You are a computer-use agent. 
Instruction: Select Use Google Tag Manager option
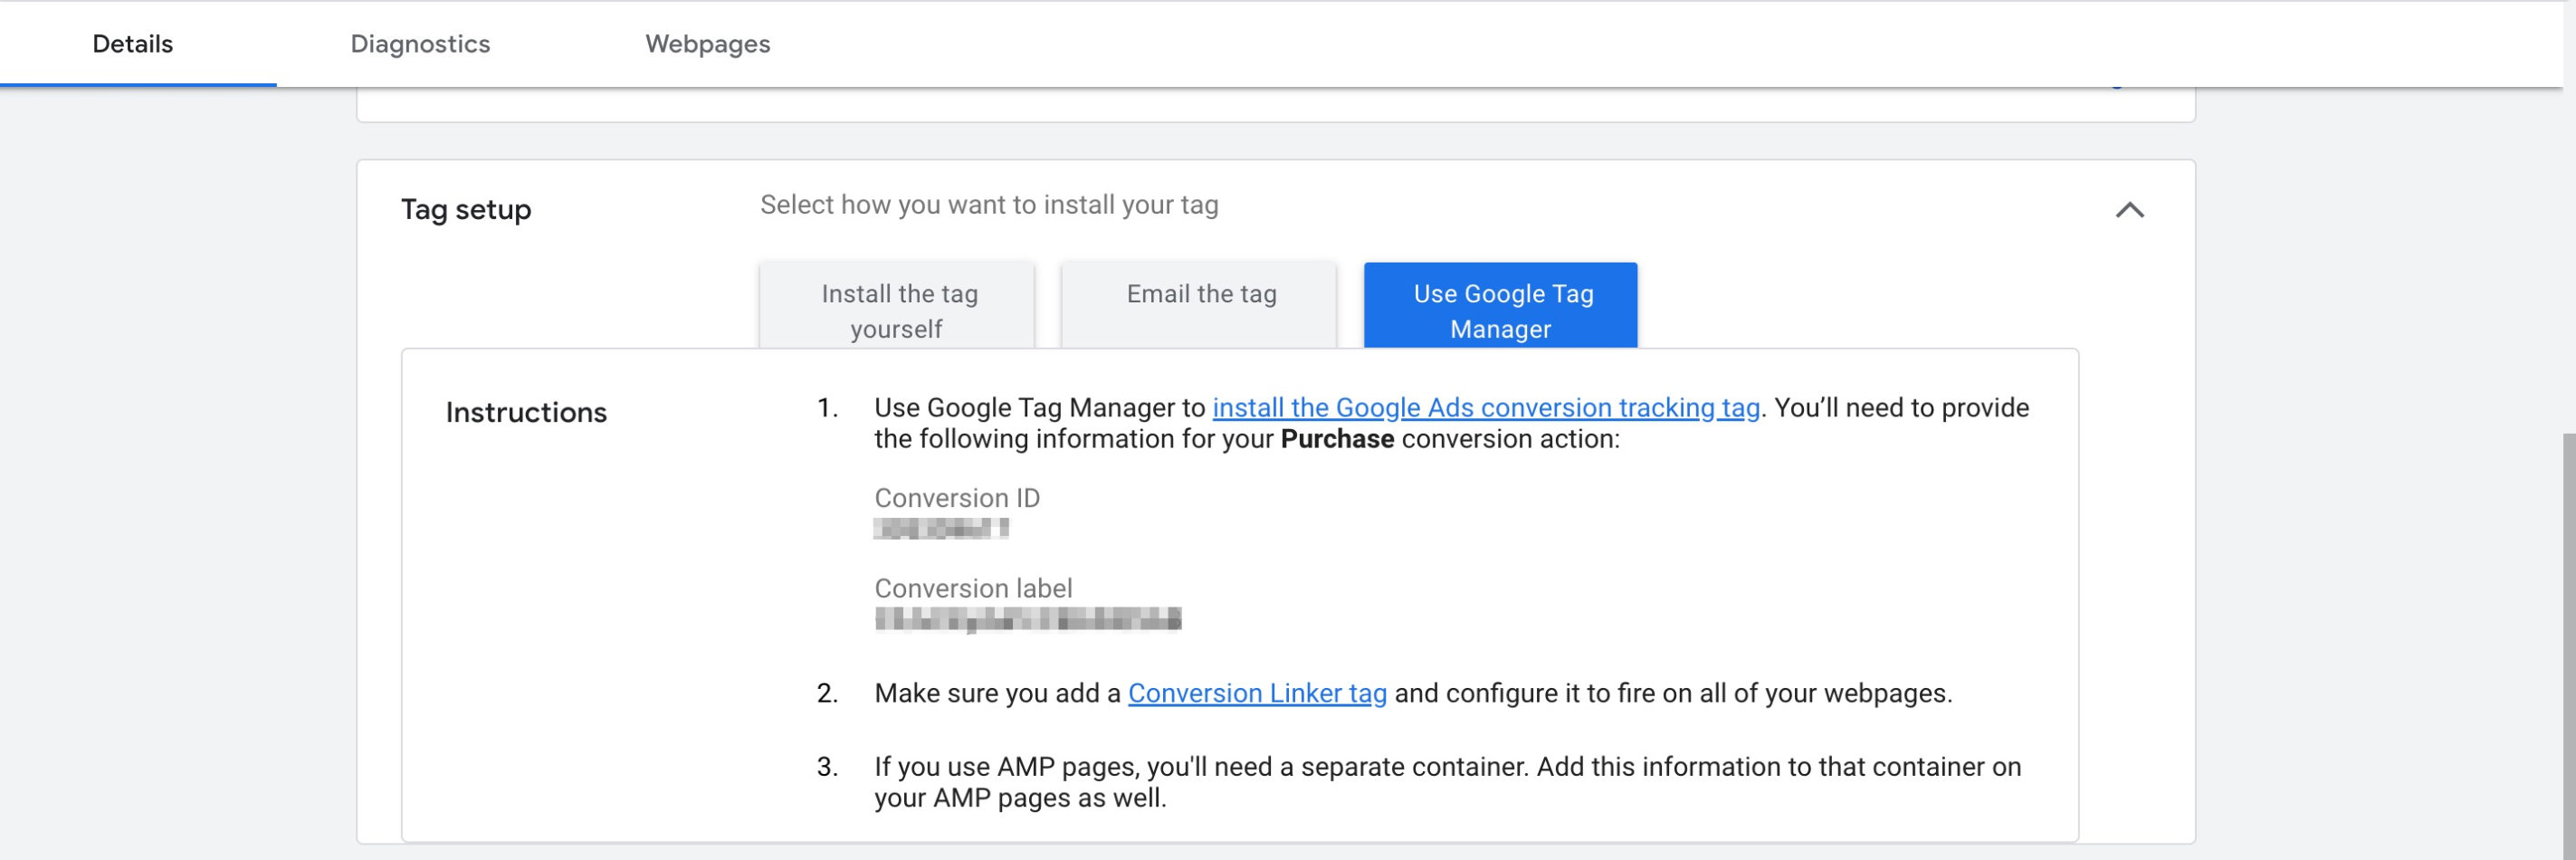pos(1500,307)
